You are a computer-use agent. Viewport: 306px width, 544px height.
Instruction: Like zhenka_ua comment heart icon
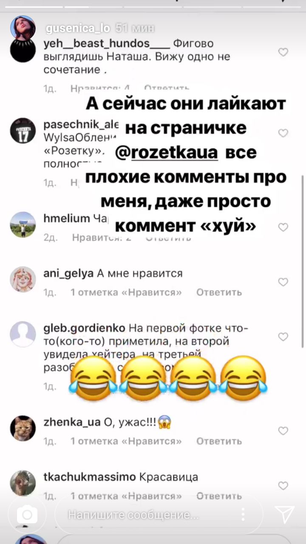click(x=283, y=431)
